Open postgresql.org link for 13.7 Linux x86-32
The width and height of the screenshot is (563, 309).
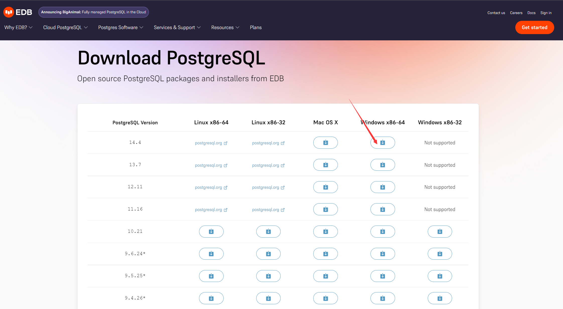coord(268,165)
